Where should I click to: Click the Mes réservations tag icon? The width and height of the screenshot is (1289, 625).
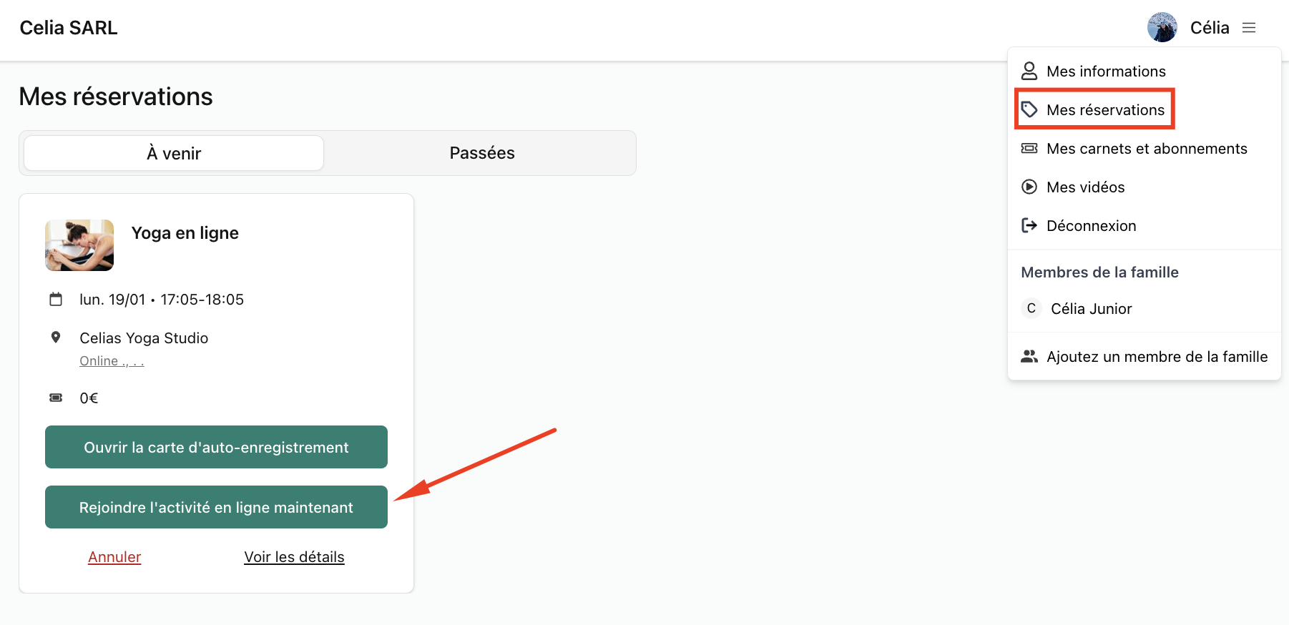pos(1029,109)
